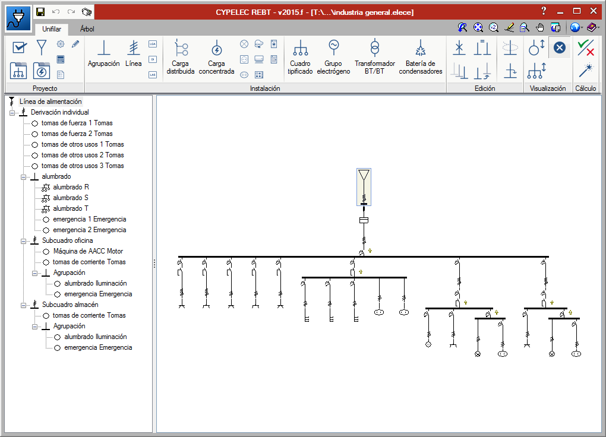Collapse the alumbrado tree branch

click(24, 176)
